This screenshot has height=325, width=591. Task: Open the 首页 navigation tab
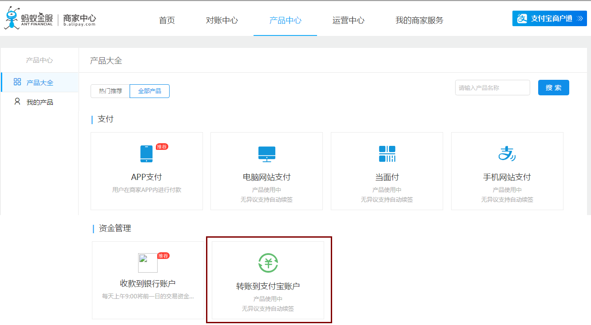167,20
